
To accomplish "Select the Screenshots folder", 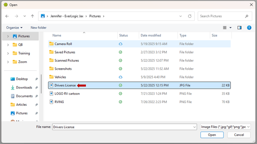I will 139,69.
